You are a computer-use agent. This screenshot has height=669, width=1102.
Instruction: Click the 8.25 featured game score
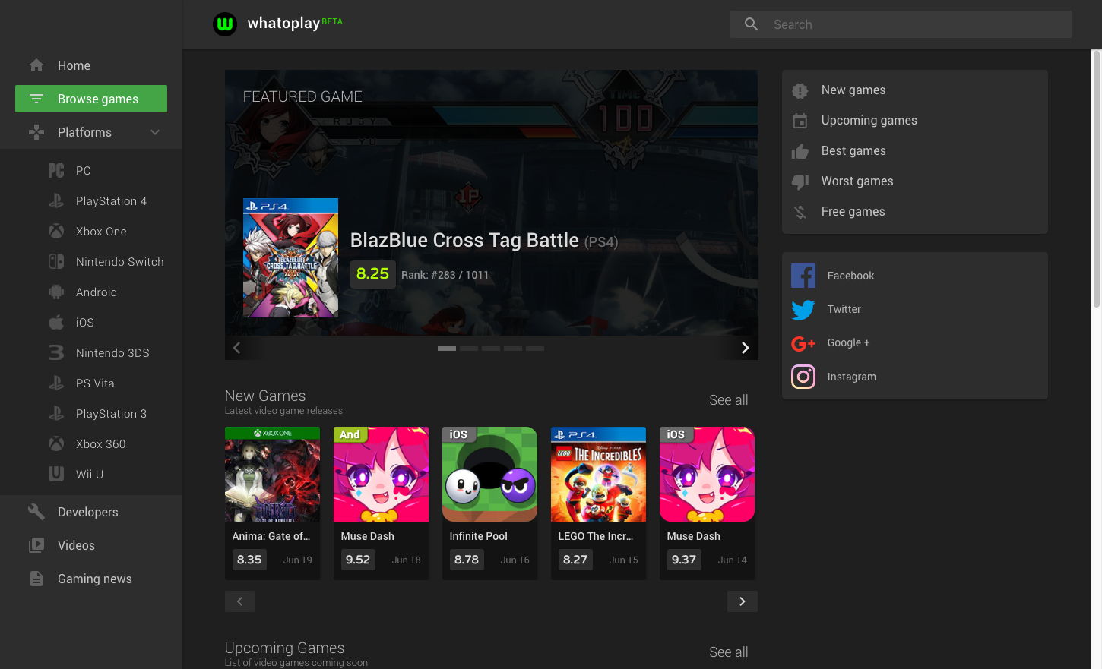(372, 274)
